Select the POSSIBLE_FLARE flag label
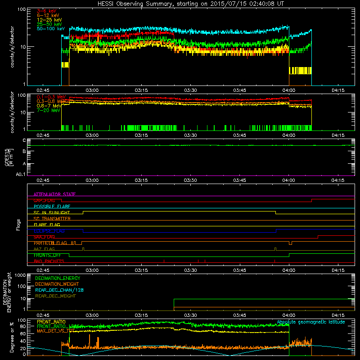The width and height of the screenshot is (360, 360). pos(52,207)
